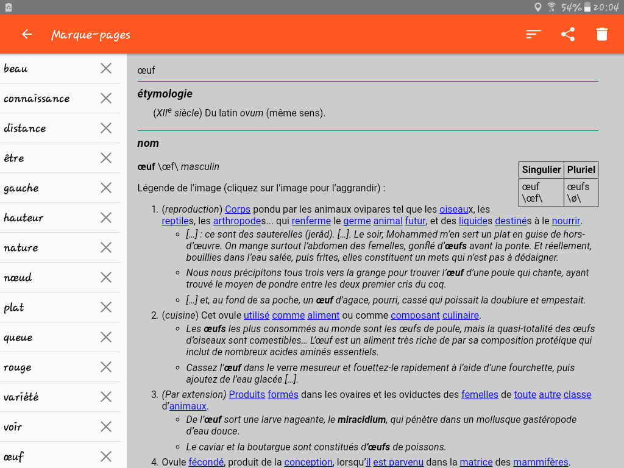The height and width of the screenshot is (468, 624).
Task: Remove the 'beau' bookmark
Action: pos(106,68)
